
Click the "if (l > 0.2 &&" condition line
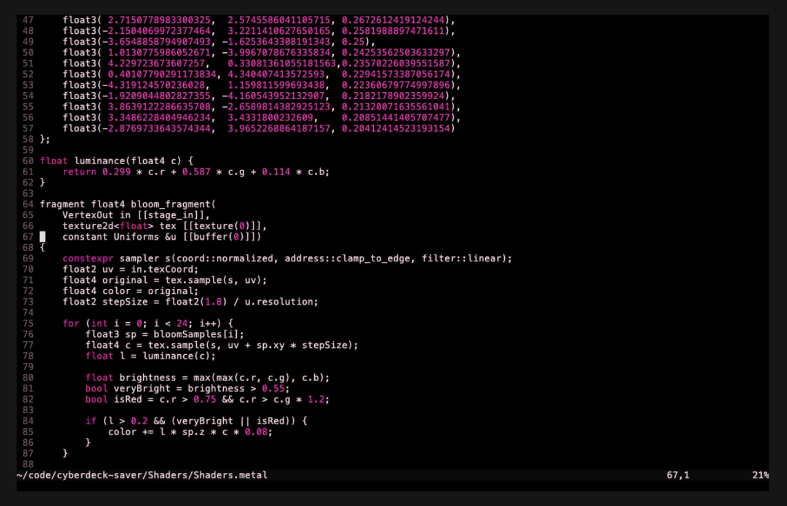[196, 421]
